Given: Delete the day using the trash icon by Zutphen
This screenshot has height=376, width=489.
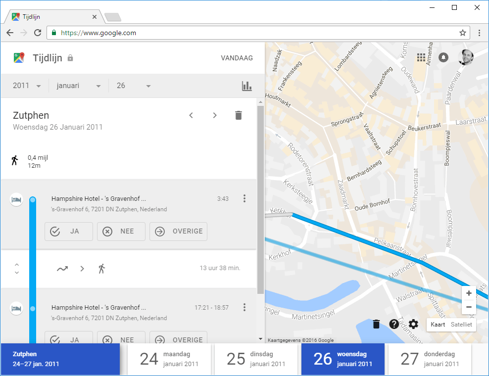Looking at the screenshot, I should pyautogui.click(x=238, y=115).
